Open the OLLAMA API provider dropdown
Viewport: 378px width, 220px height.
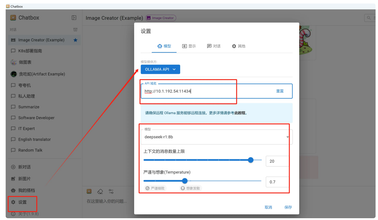click(x=160, y=69)
